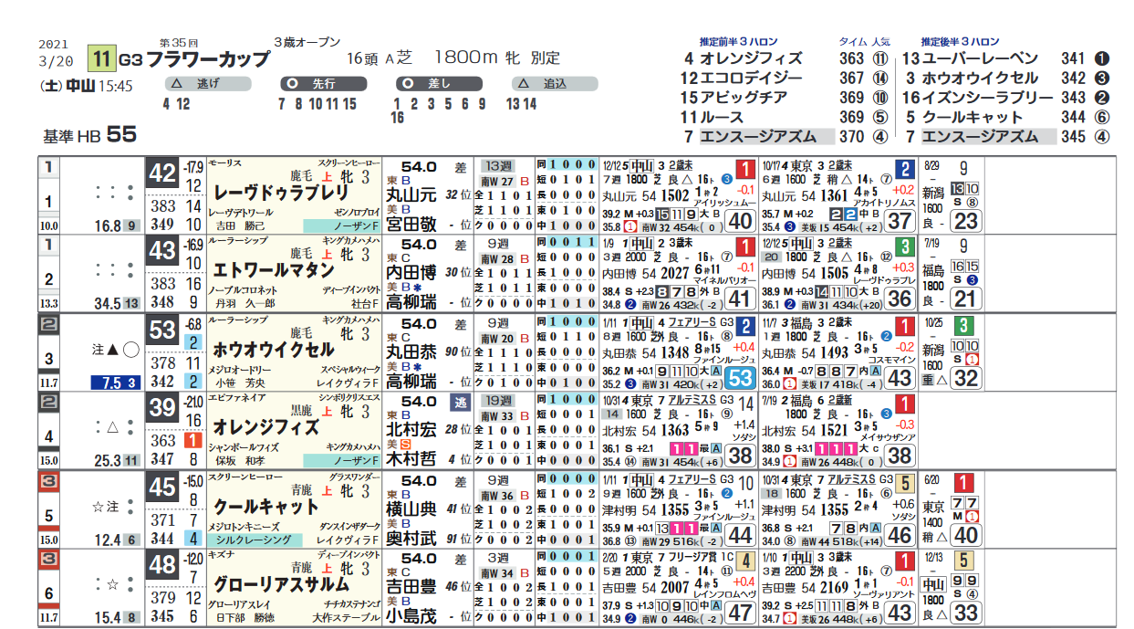The image size is (1134, 629).
Task: Select the フラワーカップ race title
Action: (x=208, y=60)
